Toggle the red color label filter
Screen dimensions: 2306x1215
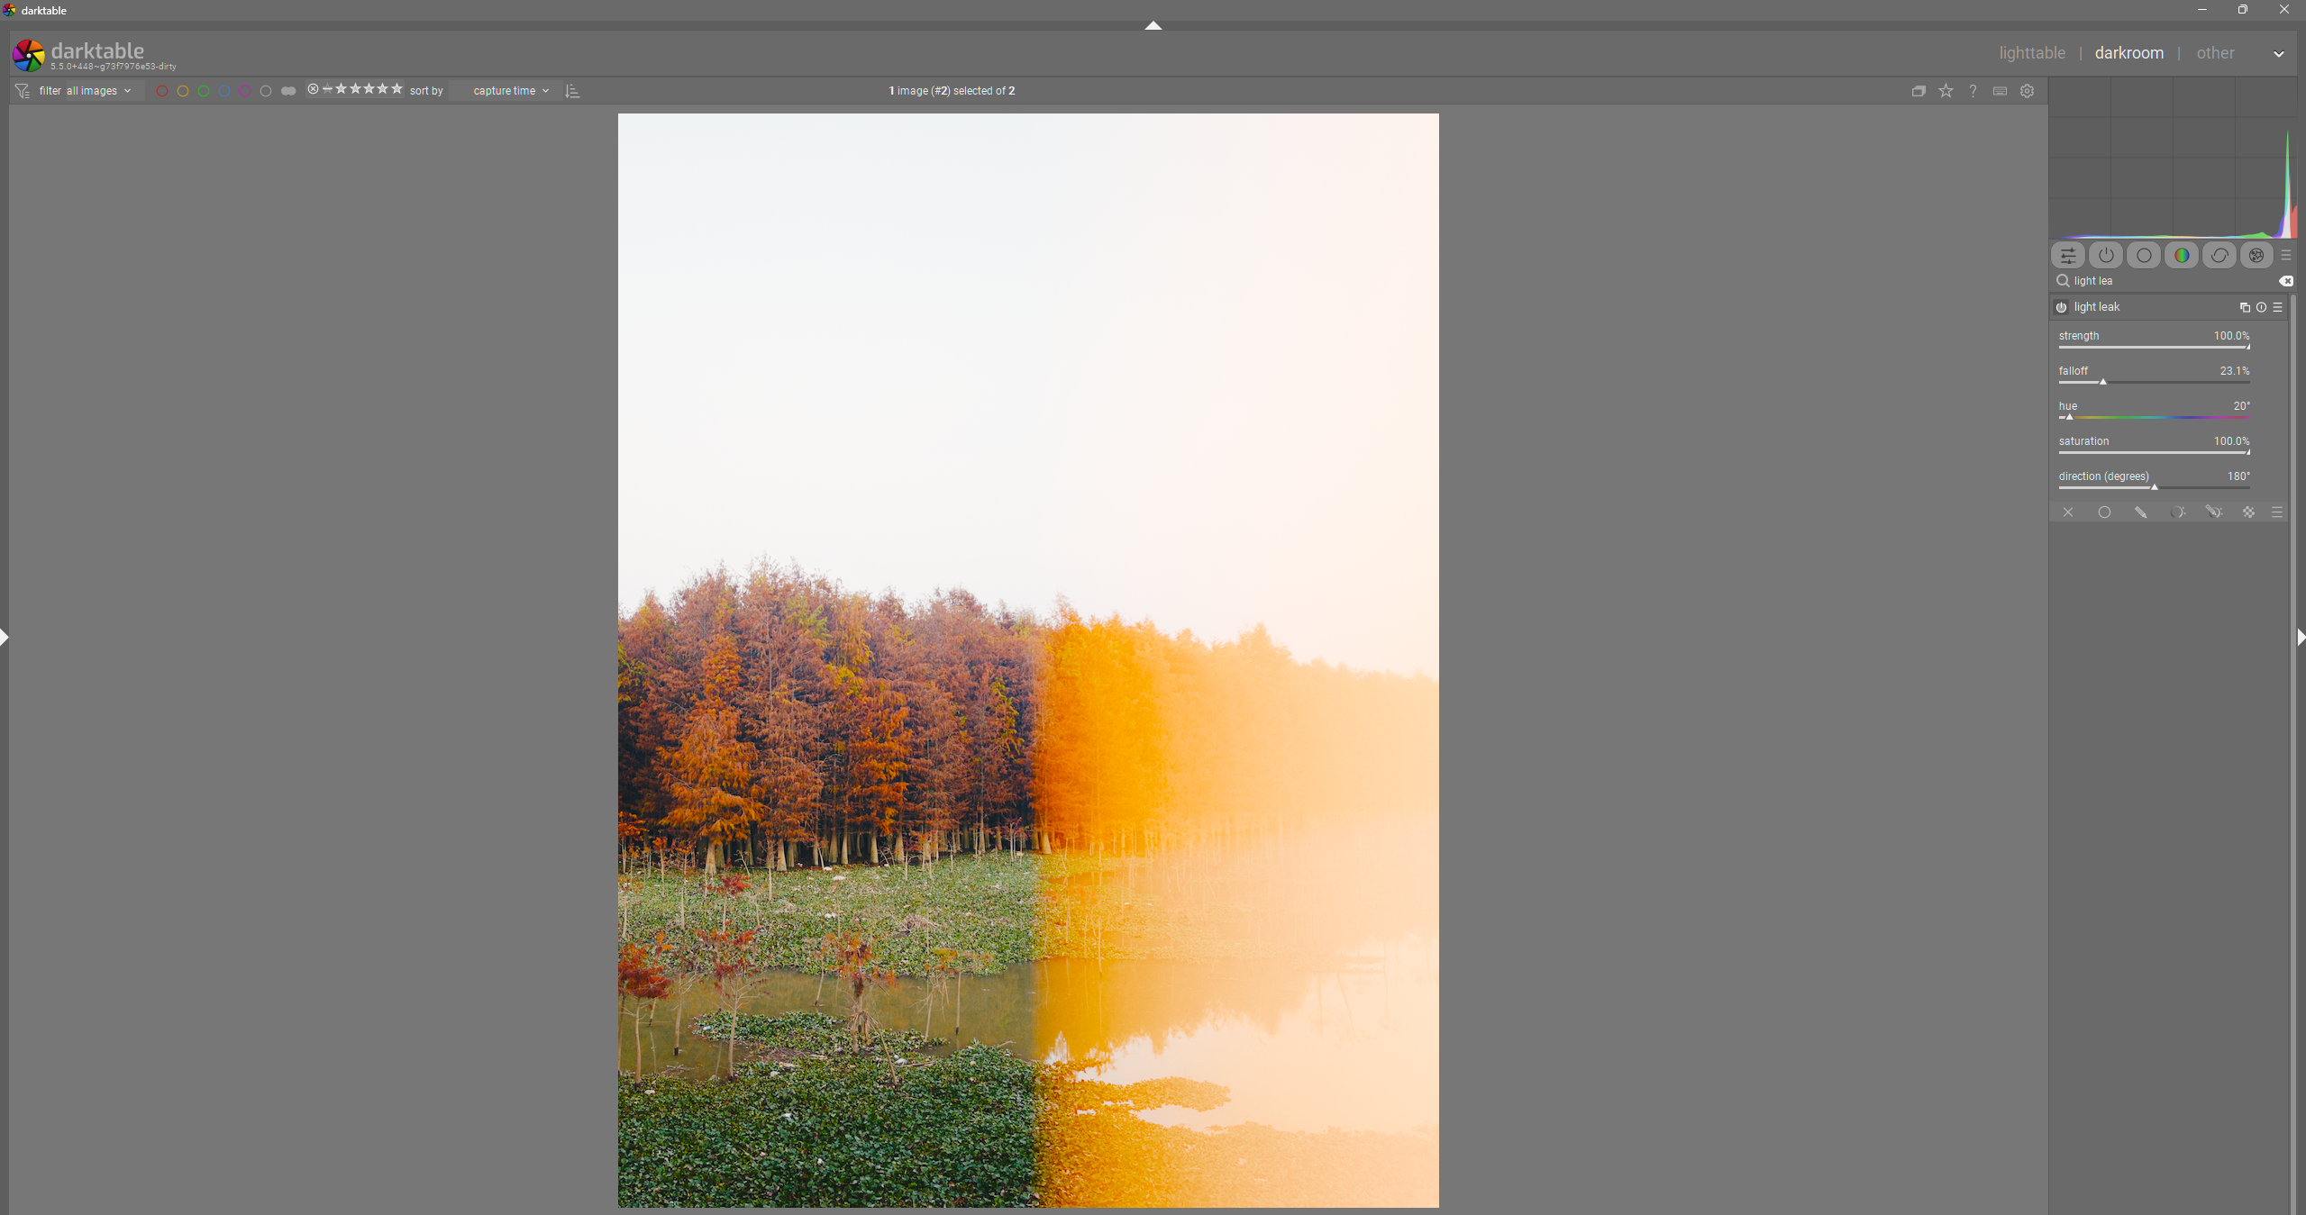[x=162, y=91]
